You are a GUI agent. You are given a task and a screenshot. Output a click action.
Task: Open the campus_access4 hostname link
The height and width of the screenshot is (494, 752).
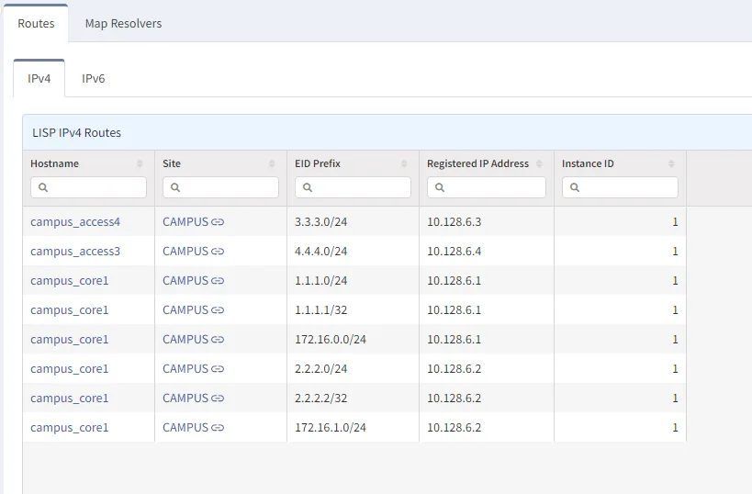75,222
